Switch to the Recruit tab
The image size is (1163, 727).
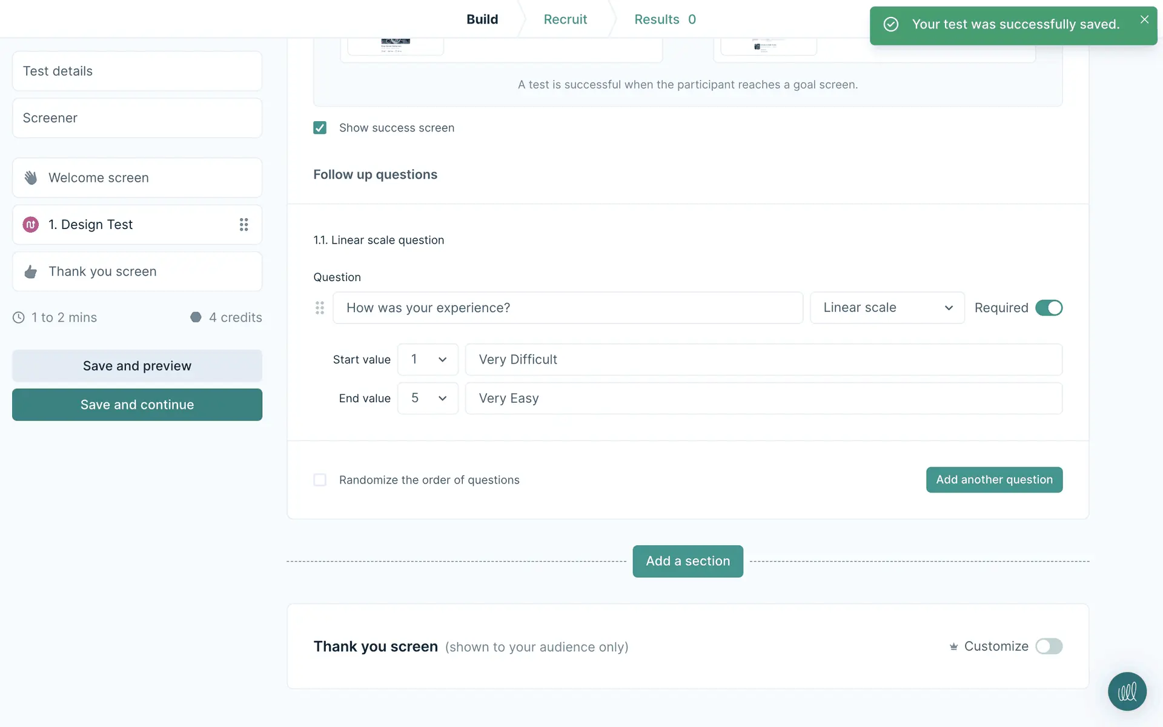(x=565, y=19)
